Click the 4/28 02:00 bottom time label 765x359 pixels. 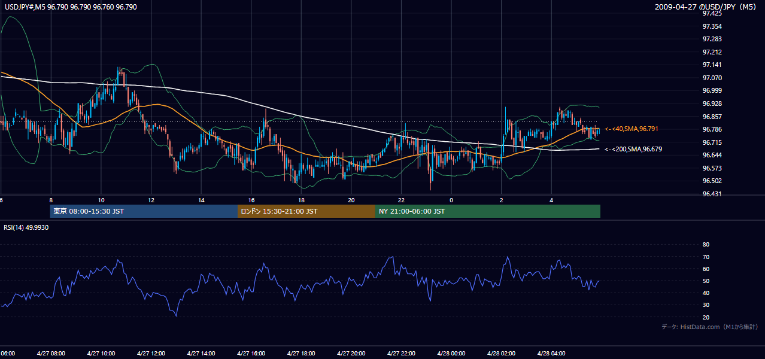[501, 354]
